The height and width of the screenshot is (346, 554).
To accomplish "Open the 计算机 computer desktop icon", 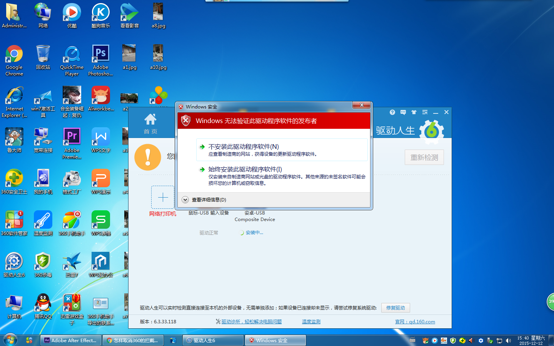I will (x=14, y=306).
